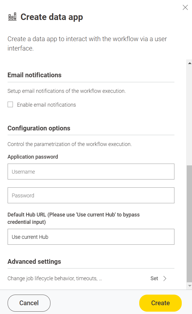This screenshot has height=314, width=192.
Task: Select the Email notifications section heading
Action: 35,75
